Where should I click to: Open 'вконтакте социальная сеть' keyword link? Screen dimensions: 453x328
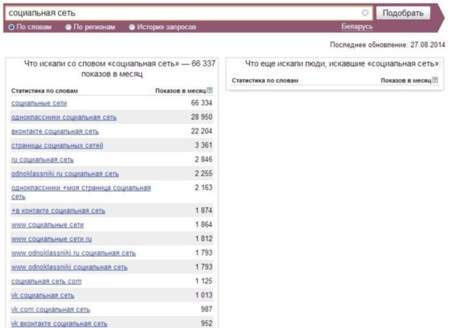[55, 131]
